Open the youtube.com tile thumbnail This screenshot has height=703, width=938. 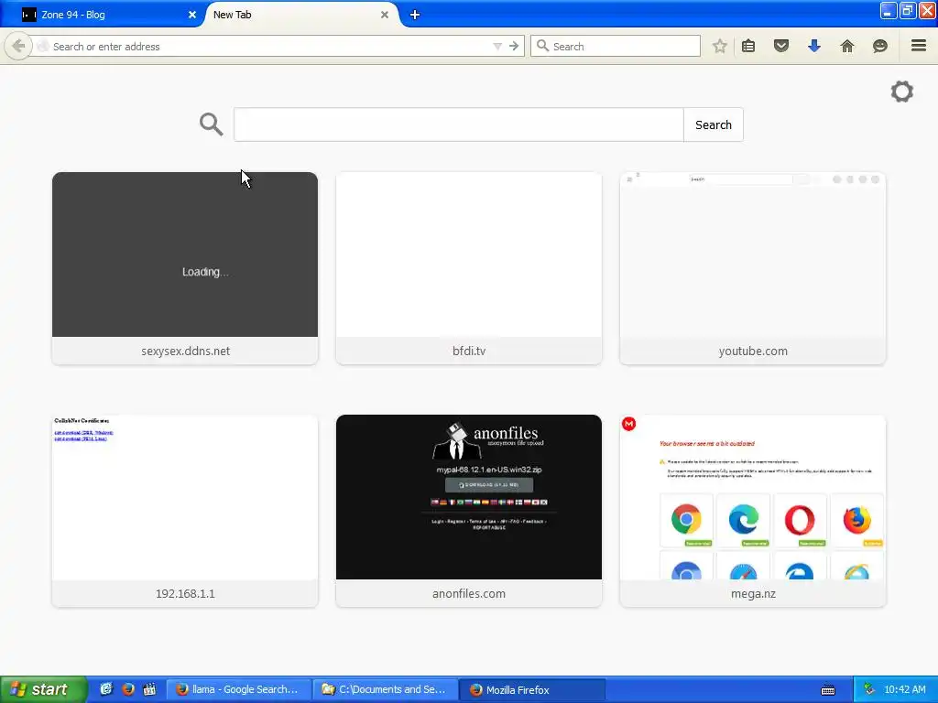pos(753,254)
